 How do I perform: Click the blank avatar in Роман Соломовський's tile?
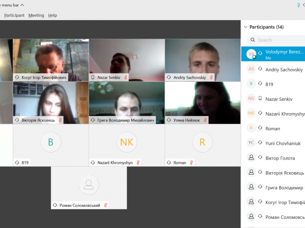tap(89, 185)
